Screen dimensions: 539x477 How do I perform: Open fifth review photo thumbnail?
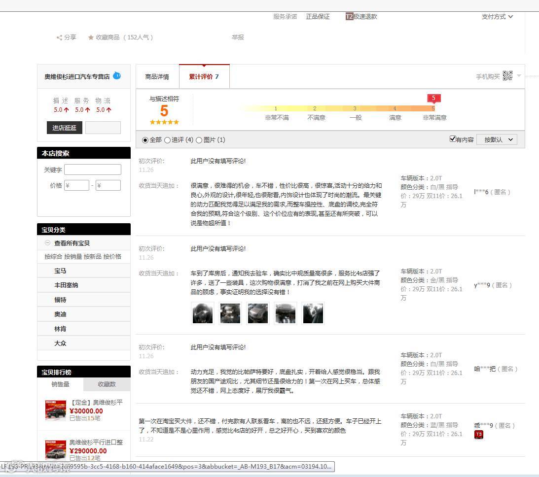[x=313, y=313]
